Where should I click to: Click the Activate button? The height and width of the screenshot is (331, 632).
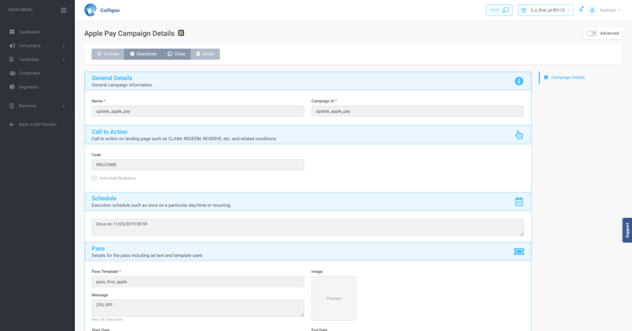pyautogui.click(x=108, y=54)
